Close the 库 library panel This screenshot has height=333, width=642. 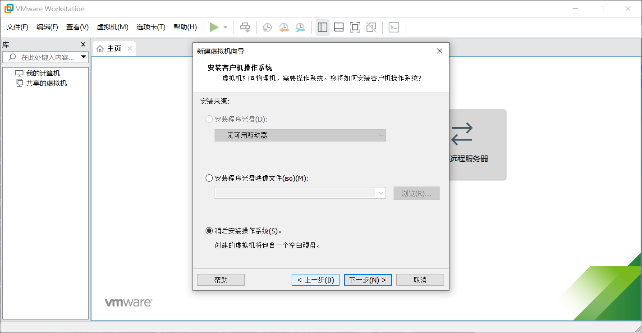coord(83,45)
